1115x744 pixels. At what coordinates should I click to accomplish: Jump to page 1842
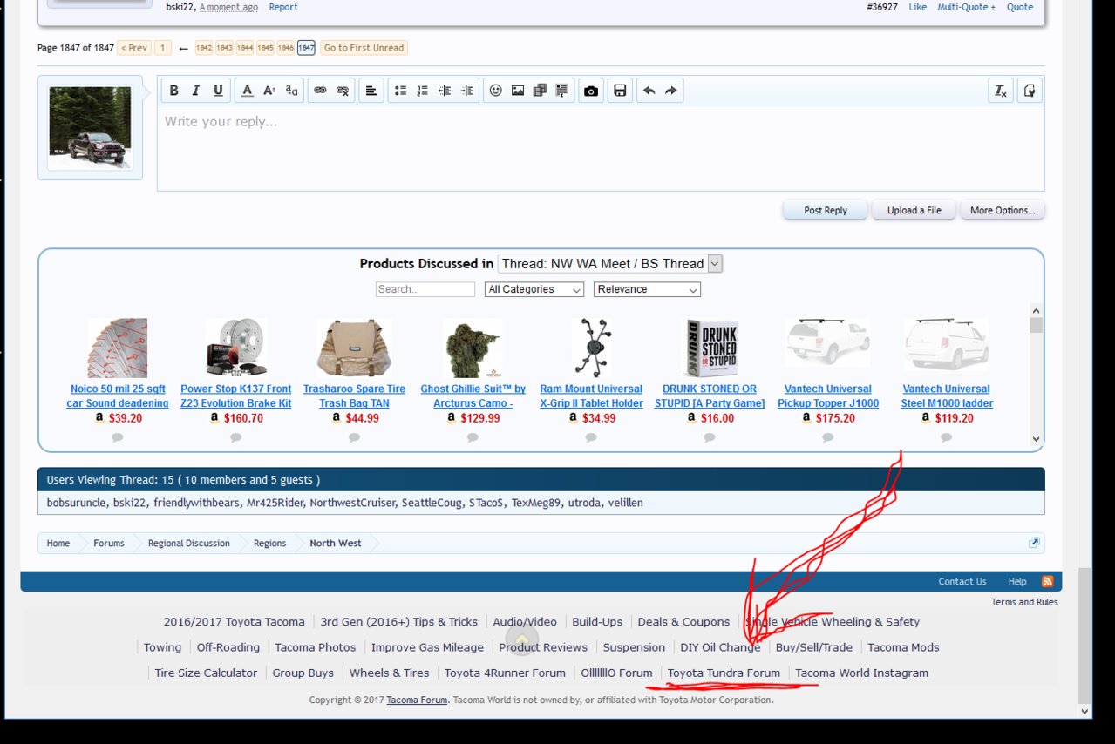click(x=204, y=48)
